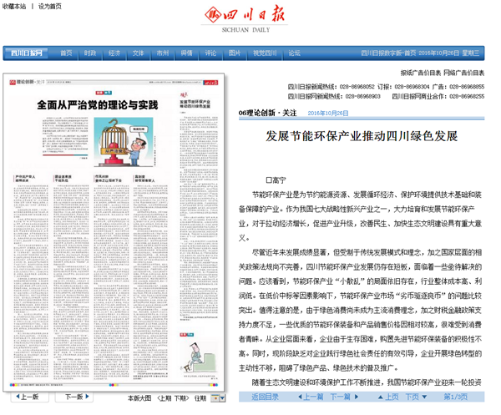Open 往期 calendar icon
Viewport: 501px width, 415px height.
(215, 398)
